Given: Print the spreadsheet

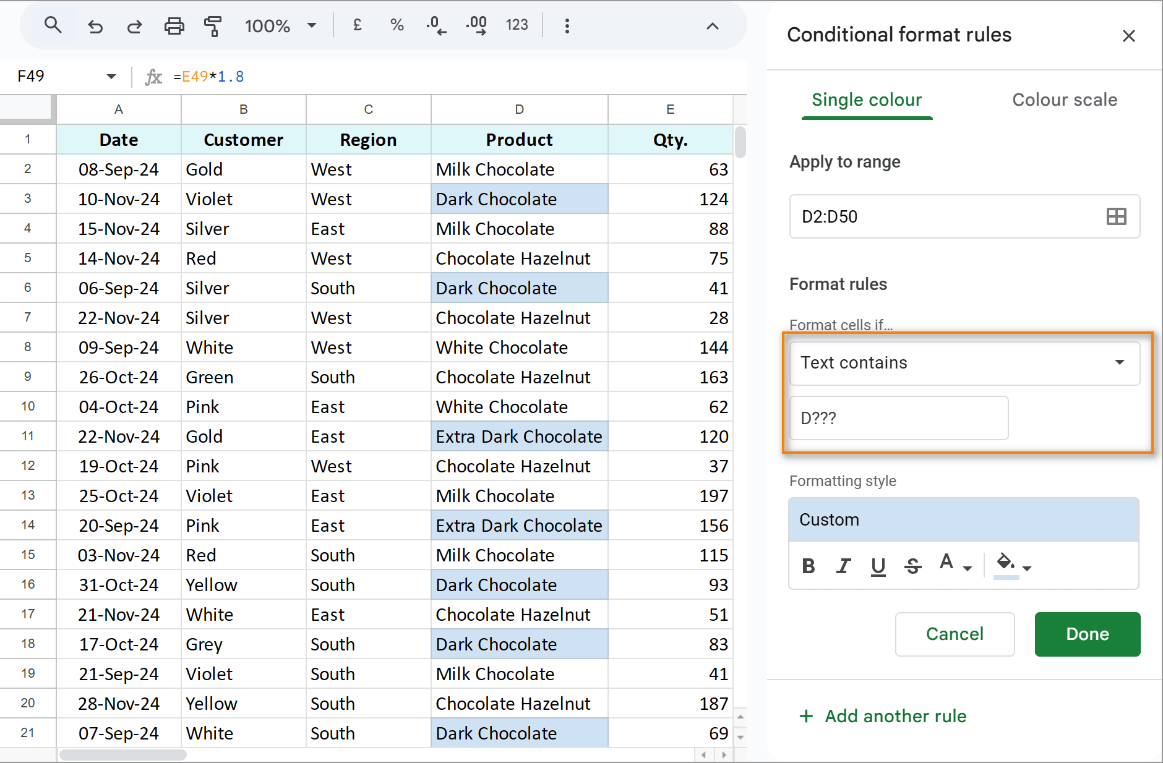Looking at the screenshot, I should [174, 26].
